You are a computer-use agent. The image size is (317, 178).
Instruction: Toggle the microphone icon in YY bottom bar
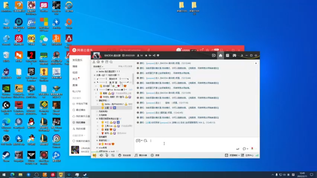pyautogui.click(x=107, y=155)
